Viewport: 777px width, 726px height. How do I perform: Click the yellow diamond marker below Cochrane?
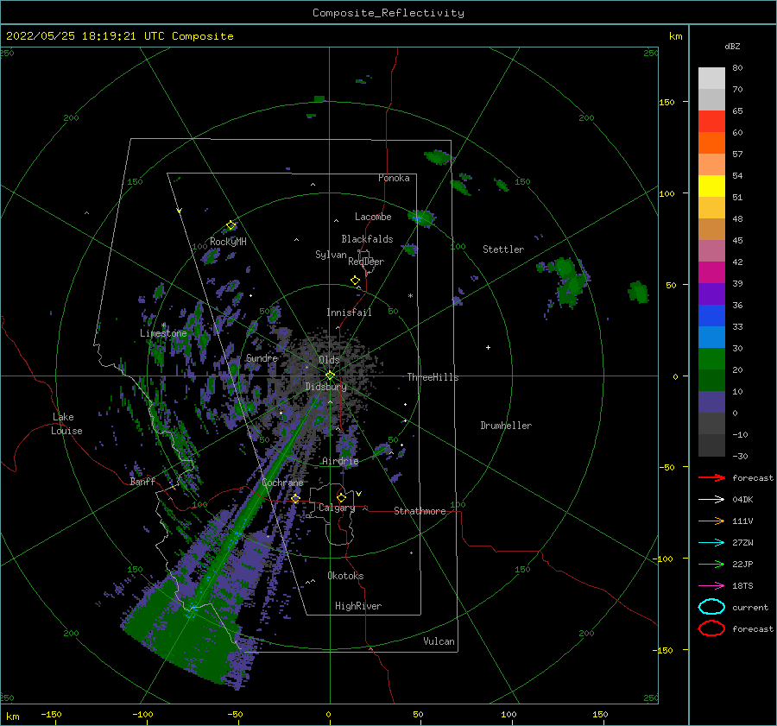click(295, 498)
